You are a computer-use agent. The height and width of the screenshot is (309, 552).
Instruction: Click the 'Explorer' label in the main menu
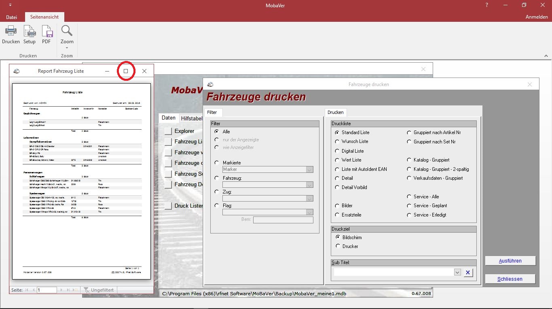point(184,131)
